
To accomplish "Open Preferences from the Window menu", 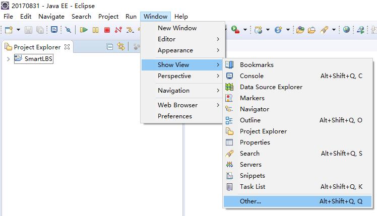I will click(x=175, y=116).
